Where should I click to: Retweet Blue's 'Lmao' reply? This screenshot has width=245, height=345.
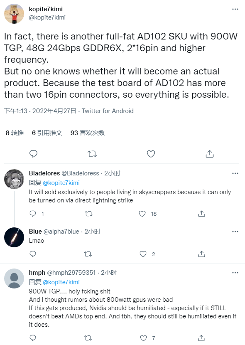click(x=88, y=254)
